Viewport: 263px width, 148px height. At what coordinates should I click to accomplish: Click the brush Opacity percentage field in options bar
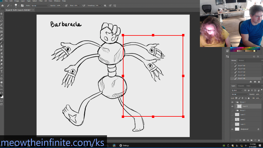pyautogui.click(x=59, y=6)
